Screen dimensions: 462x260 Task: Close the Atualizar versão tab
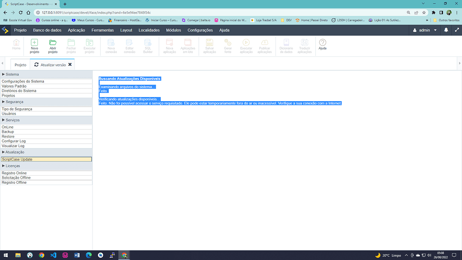point(70,65)
